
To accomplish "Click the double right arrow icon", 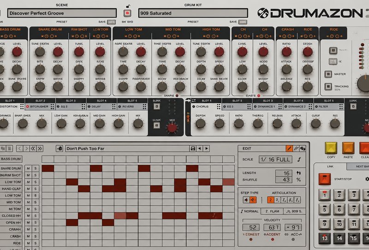I will [40, 149].
